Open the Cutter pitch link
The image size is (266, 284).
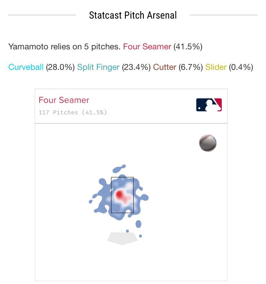(x=164, y=67)
